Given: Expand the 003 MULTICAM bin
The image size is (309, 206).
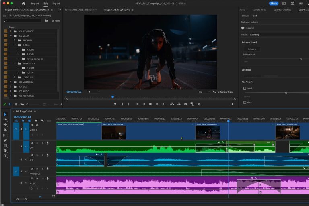Looking at the screenshot, I should point(11,82).
